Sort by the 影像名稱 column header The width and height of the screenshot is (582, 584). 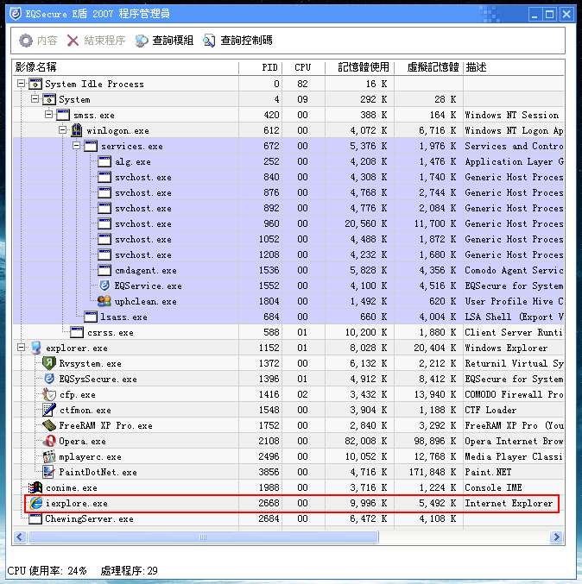click(125, 67)
